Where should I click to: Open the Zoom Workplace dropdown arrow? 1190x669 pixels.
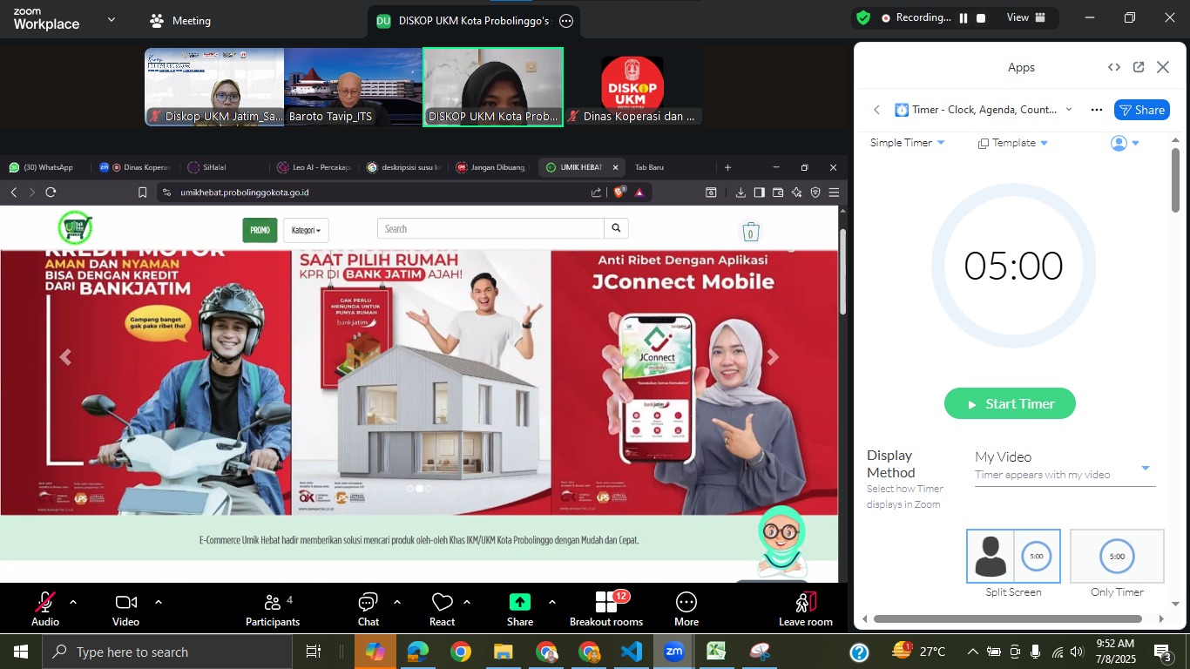(111, 19)
